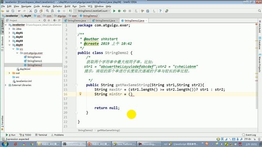
Task: Close the StringDemo2.java tab
Action: click(147, 21)
